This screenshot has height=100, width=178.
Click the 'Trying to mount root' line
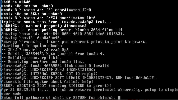click(x=56, y=22)
